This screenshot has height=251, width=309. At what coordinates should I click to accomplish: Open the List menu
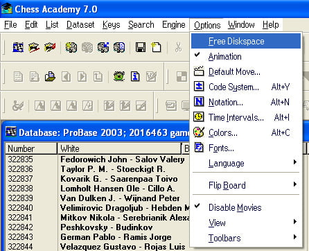point(52,24)
